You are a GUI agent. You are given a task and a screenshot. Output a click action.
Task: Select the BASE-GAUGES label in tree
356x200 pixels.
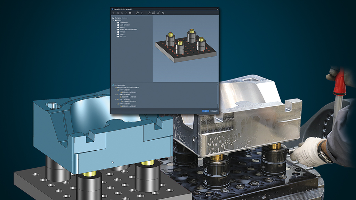[x=124, y=25]
